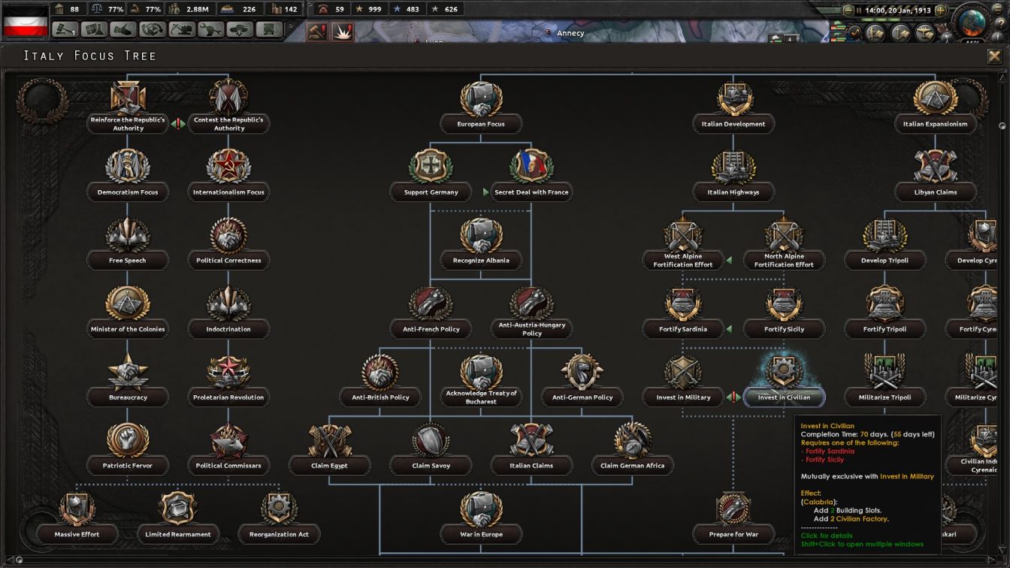Select the Indoctrination focus
Screen dimensions: 1010x568
coord(228,312)
